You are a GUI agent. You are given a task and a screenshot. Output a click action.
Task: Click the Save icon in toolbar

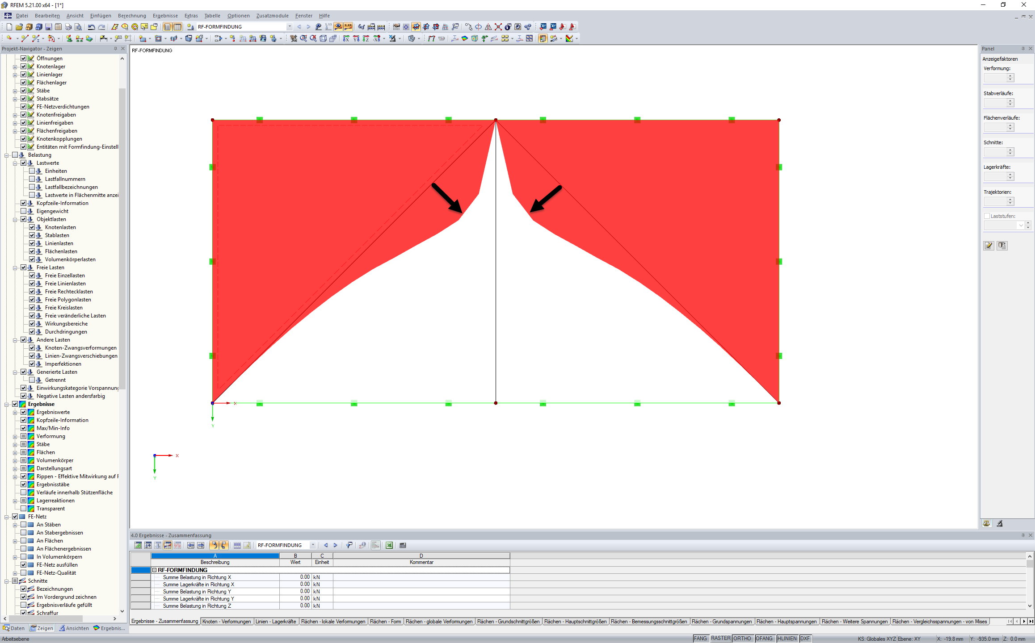point(48,27)
